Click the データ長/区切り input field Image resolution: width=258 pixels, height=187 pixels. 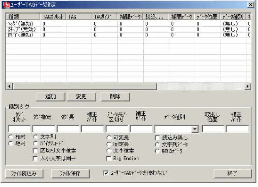click(117, 129)
